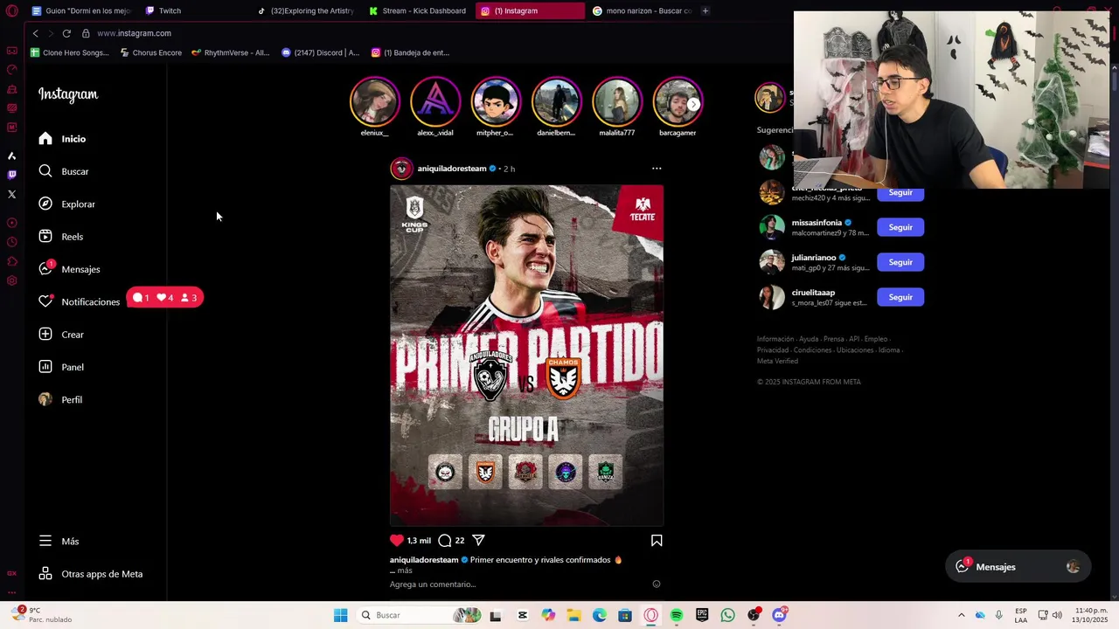Image resolution: width=1119 pixels, height=629 pixels.
Task: Open the Windows Start menu
Action: (340, 615)
